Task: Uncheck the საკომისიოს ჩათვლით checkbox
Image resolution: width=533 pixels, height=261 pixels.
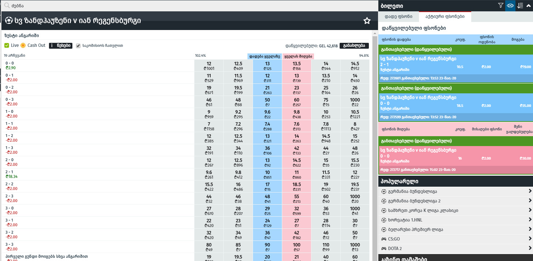Action: pyautogui.click(x=78, y=45)
